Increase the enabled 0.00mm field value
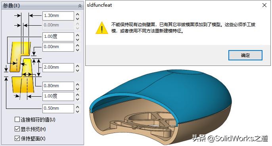Screen dimensions: 272x146 78,45
